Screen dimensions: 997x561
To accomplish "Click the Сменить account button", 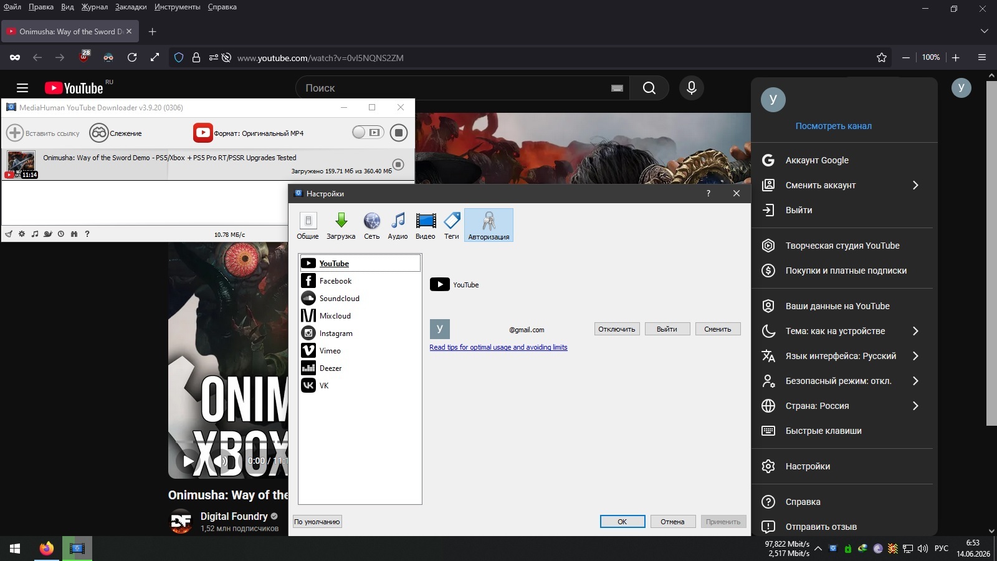I will [718, 329].
